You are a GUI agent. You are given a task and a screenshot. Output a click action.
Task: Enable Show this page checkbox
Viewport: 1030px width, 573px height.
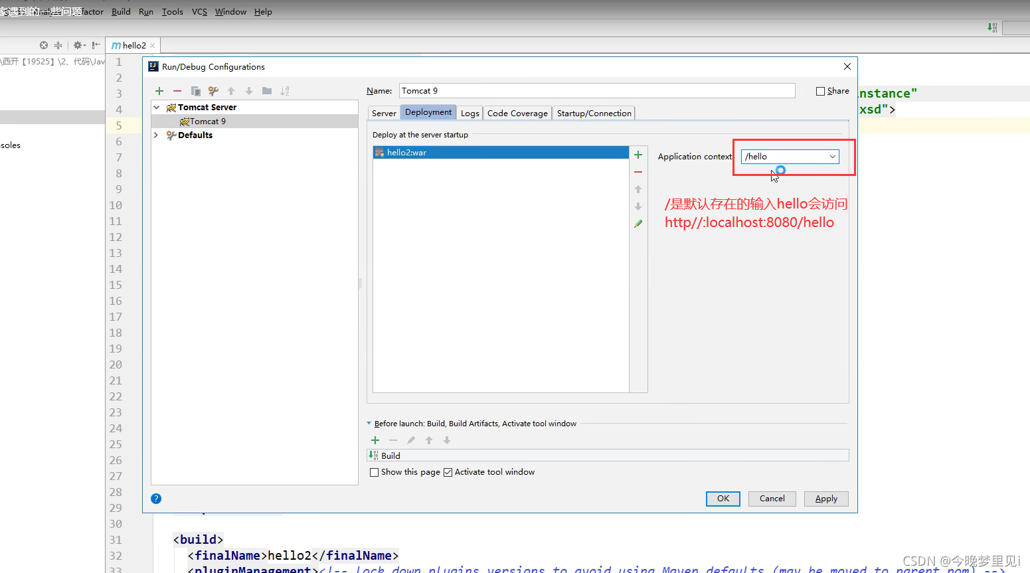click(x=375, y=472)
